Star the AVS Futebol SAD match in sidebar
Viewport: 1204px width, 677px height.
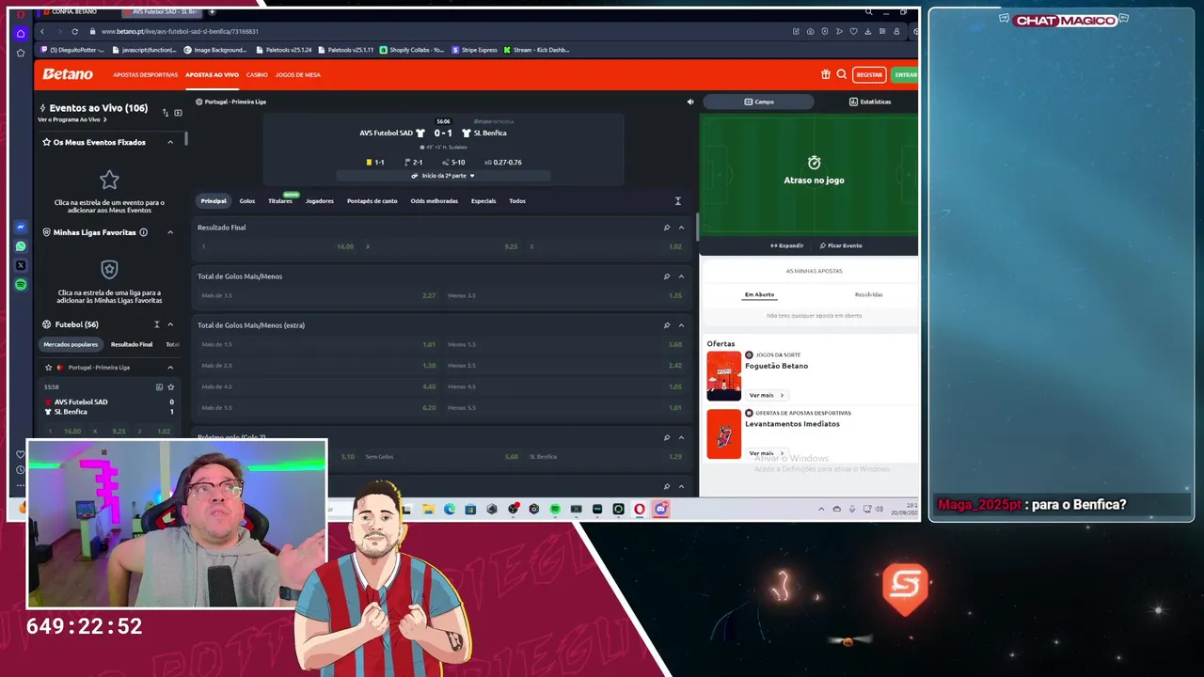point(170,386)
